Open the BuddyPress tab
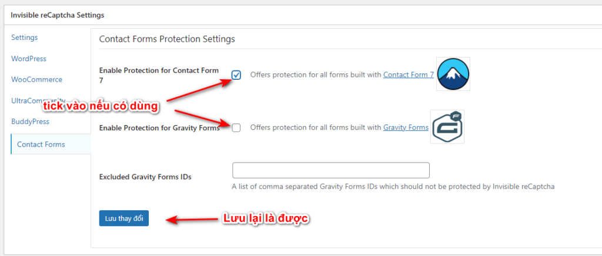Image resolution: width=602 pixels, height=256 pixels. click(x=30, y=122)
